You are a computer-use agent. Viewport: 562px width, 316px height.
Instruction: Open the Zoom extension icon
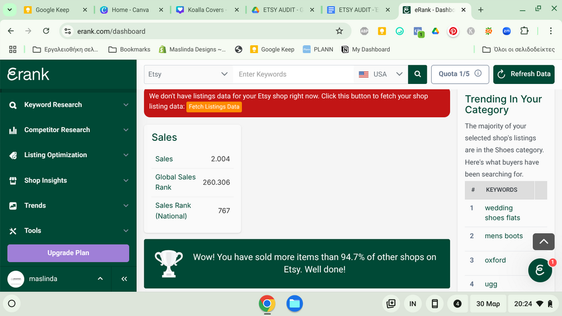pos(507,31)
